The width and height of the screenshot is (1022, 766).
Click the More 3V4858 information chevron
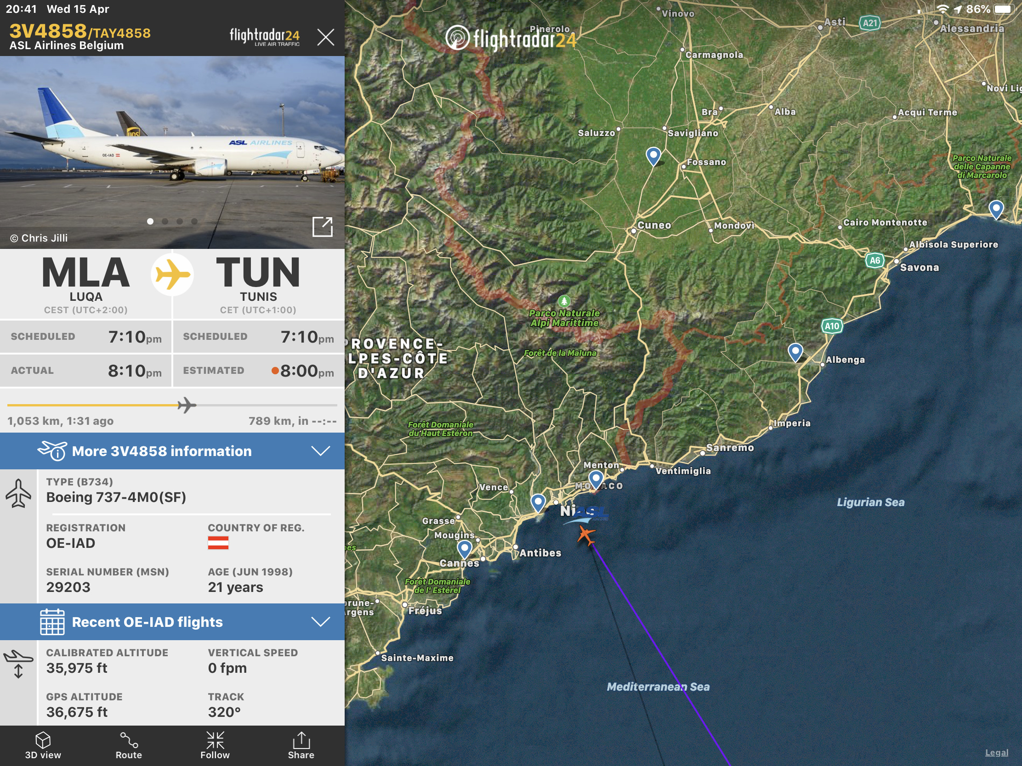tap(321, 451)
